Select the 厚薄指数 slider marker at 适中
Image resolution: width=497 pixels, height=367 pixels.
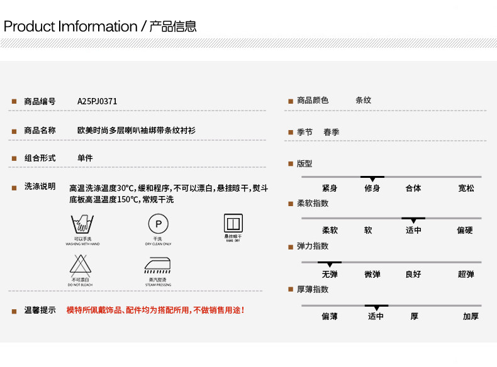coord(376,307)
